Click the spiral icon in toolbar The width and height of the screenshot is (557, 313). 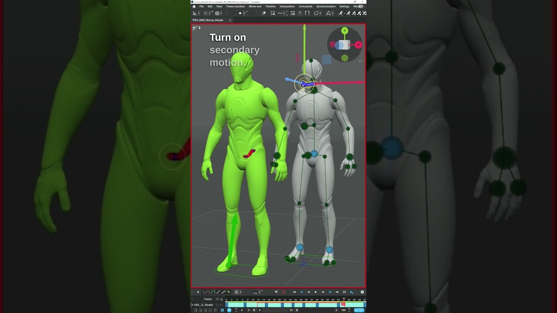217,13
